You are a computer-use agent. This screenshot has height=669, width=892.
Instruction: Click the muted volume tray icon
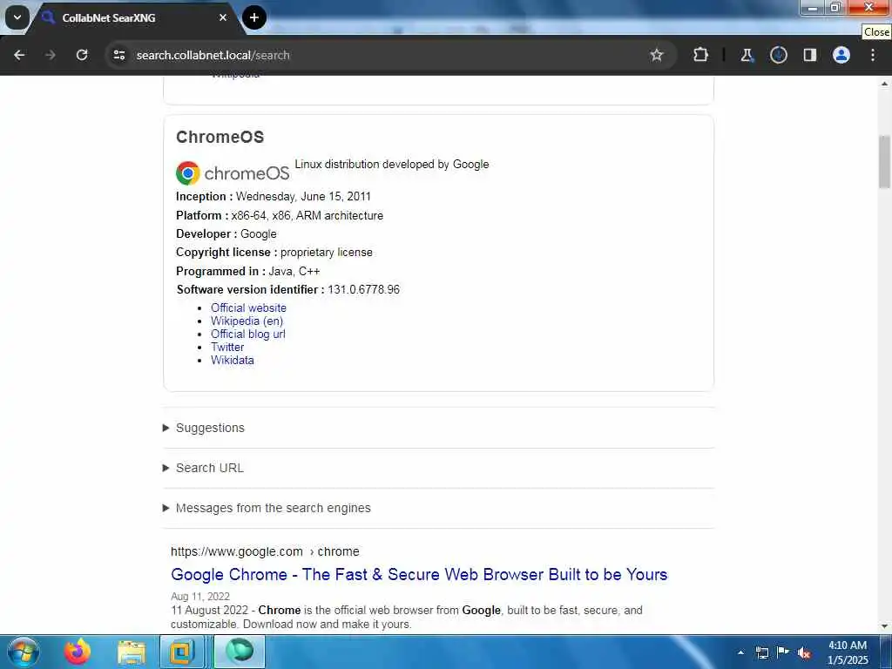click(x=804, y=652)
